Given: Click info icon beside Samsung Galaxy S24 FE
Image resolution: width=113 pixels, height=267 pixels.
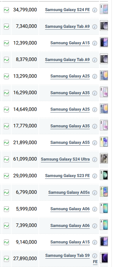Looking at the screenshot, I should pyautogui.click(x=95, y=10).
